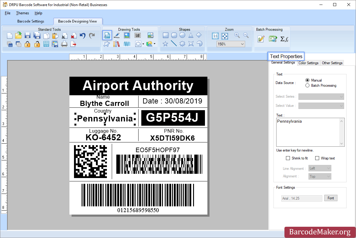Screen dimensions: 356x238
Task: Enable the Shrink to fit checkbox
Action: coord(288,158)
